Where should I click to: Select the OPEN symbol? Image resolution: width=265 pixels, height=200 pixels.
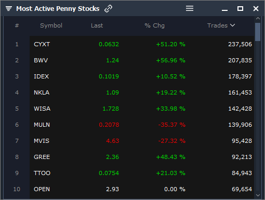click(x=42, y=189)
